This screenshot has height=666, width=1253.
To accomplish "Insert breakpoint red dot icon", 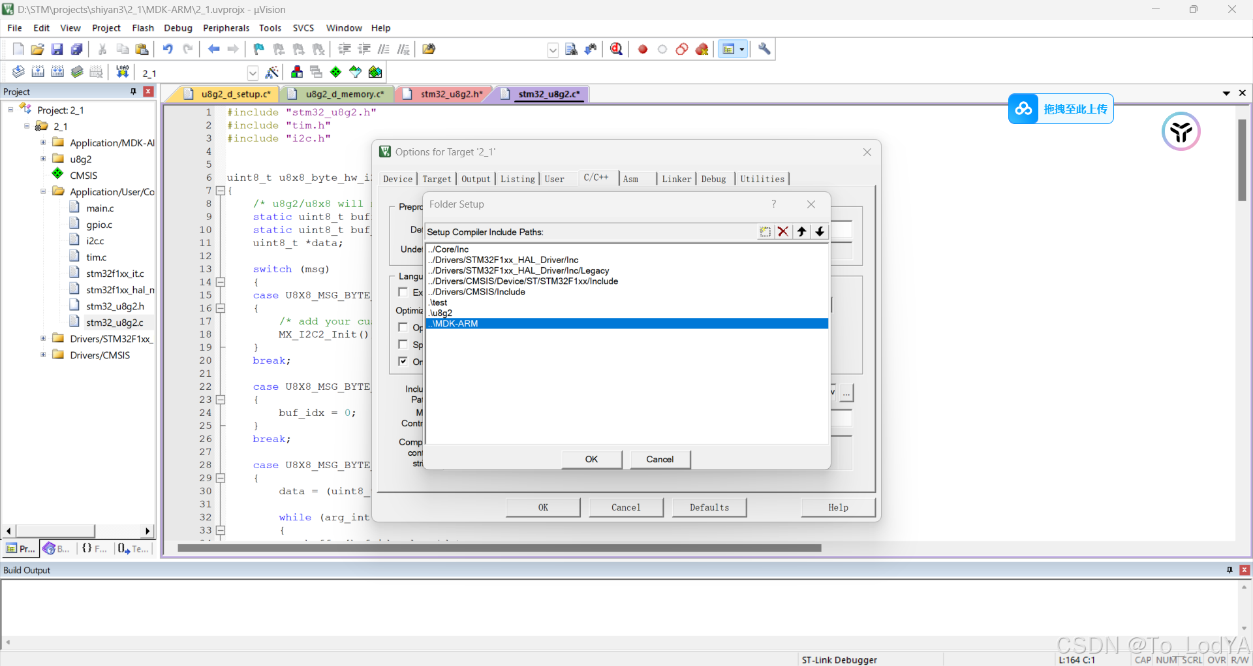I will pos(643,49).
